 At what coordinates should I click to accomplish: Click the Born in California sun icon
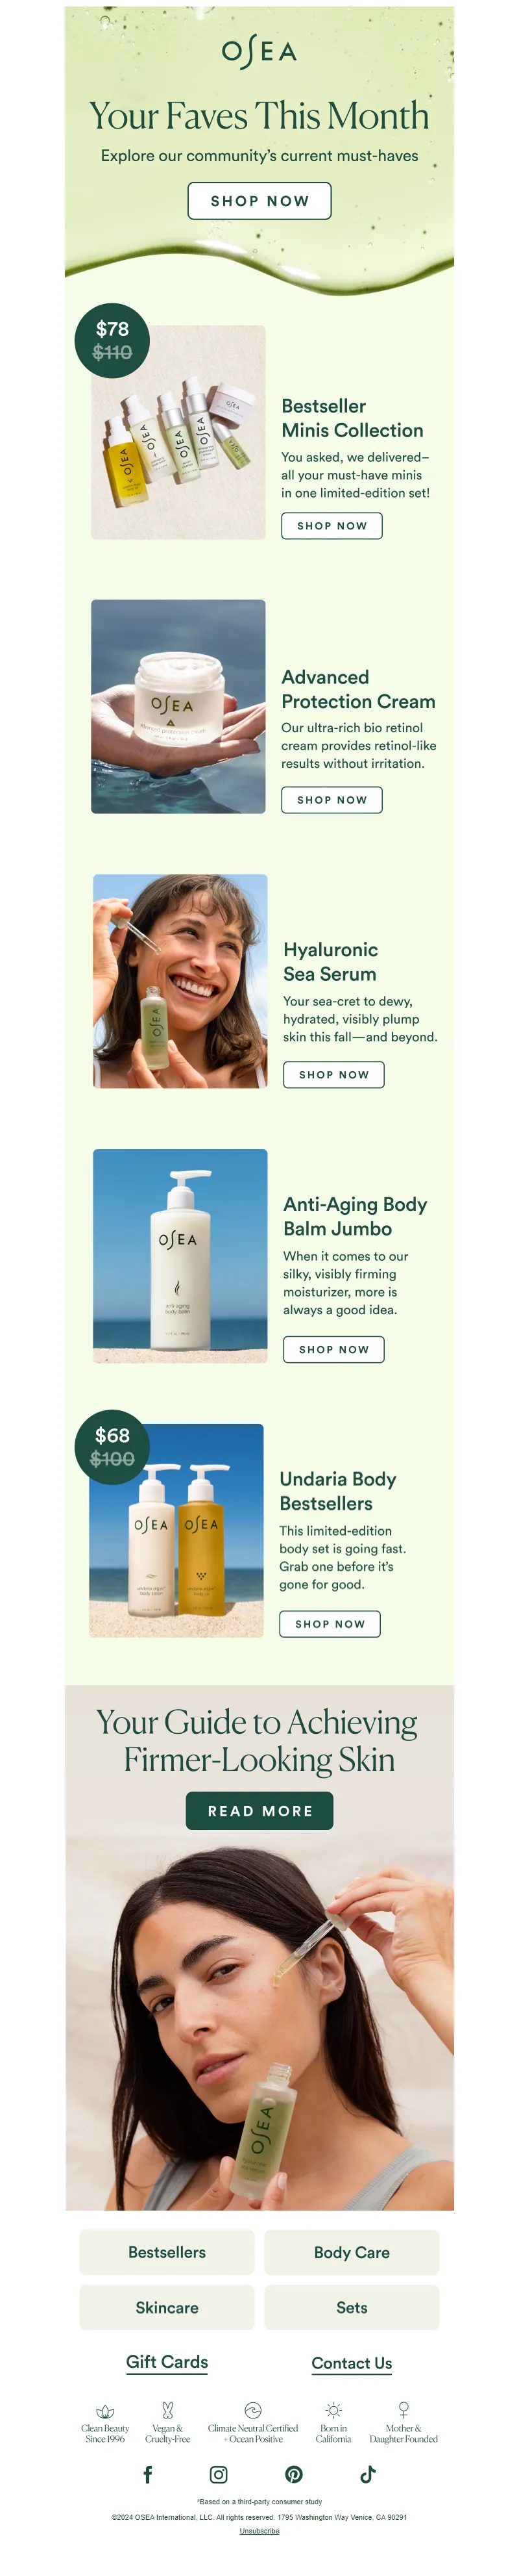[x=334, y=2410]
